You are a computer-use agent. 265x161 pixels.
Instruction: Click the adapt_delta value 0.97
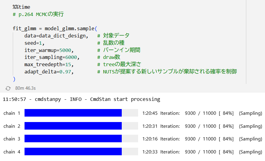coord(65,72)
